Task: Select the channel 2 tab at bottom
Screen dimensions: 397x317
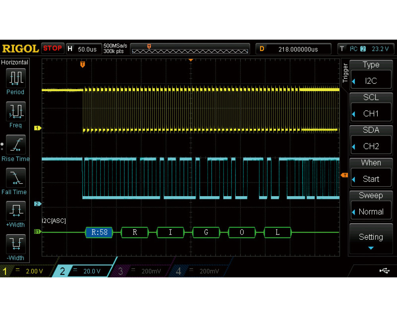Action: click(83, 271)
